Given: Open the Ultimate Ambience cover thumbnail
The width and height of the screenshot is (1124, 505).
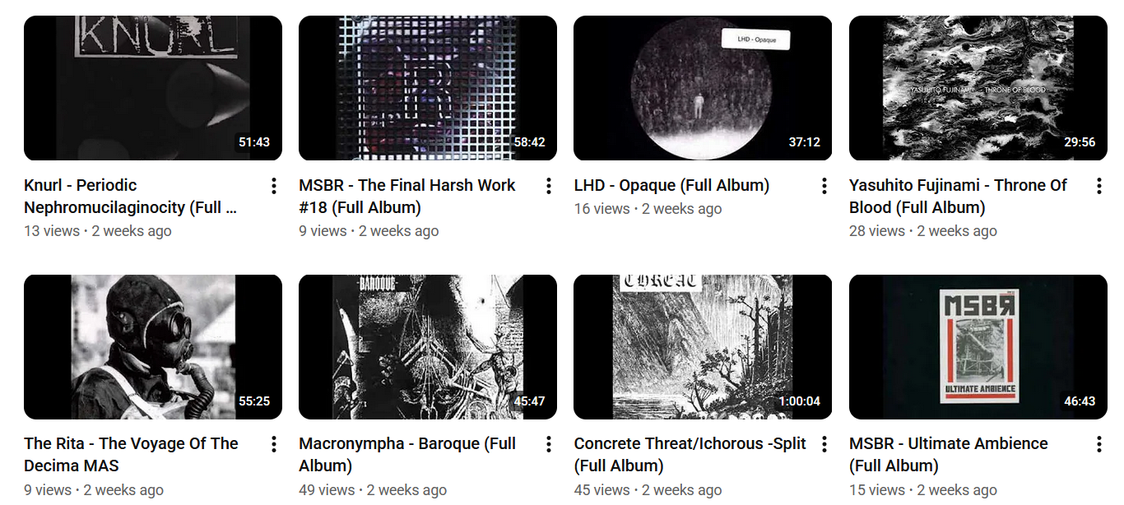Looking at the screenshot, I should (x=978, y=347).
